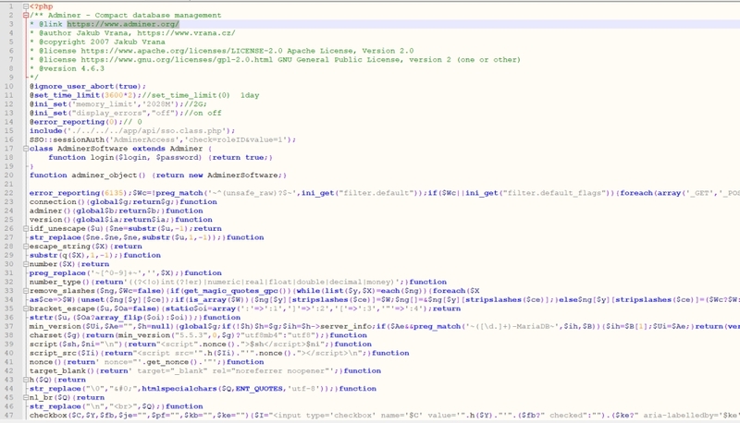The height and width of the screenshot is (423, 740).
Task: Click 'function login' inside the class
Action: 80,158
